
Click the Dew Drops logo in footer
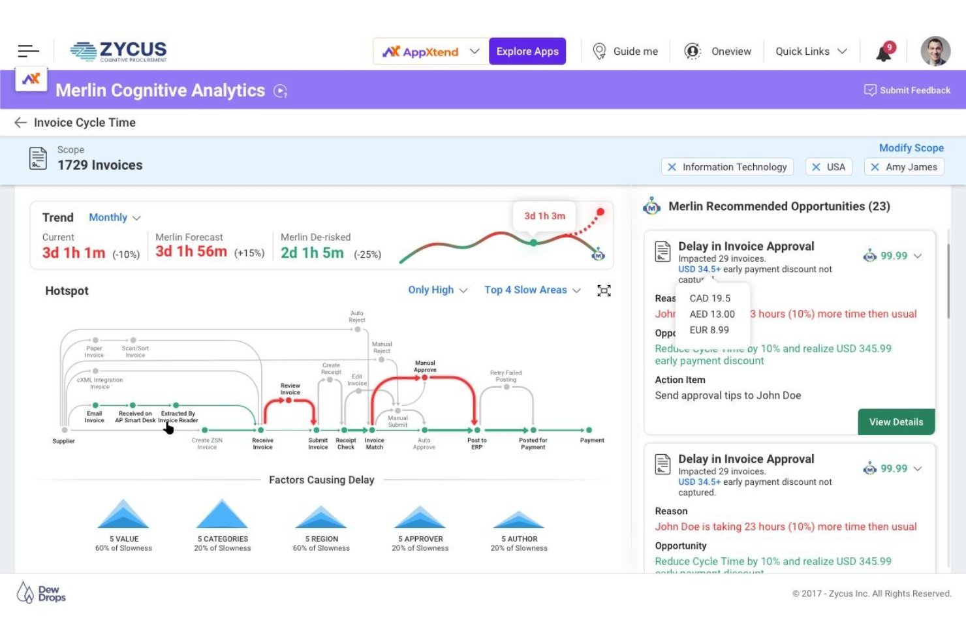[41, 593]
